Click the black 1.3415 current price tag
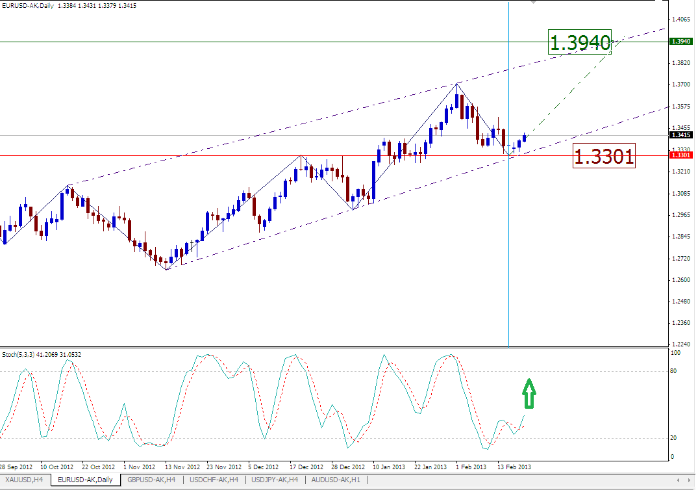 coord(680,135)
